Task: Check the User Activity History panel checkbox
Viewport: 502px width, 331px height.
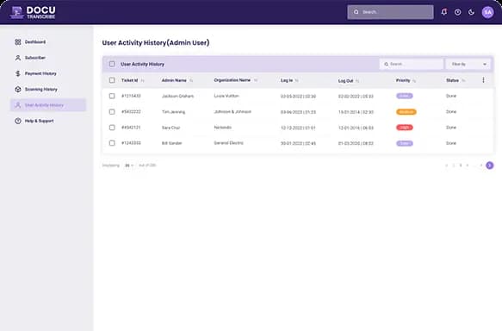Action: coord(112,64)
